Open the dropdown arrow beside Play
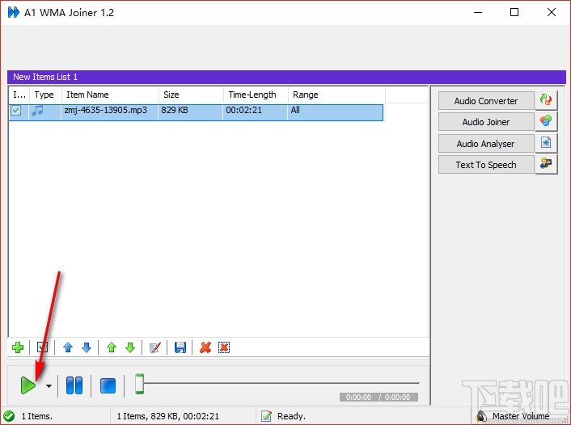 point(49,386)
